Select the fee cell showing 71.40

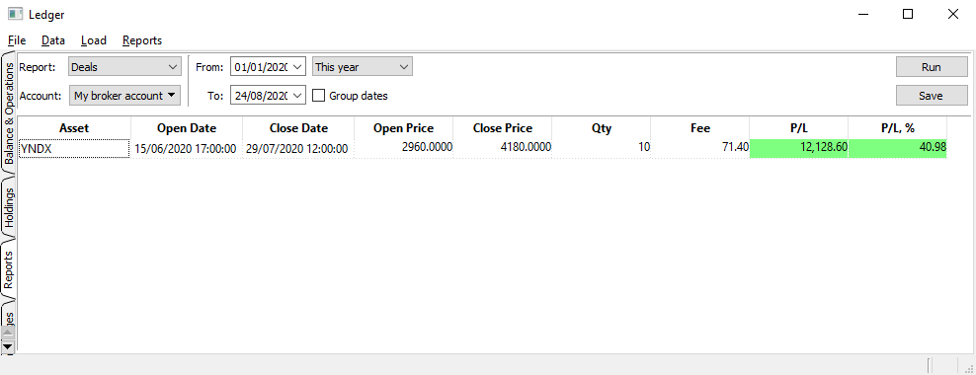[700, 149]
